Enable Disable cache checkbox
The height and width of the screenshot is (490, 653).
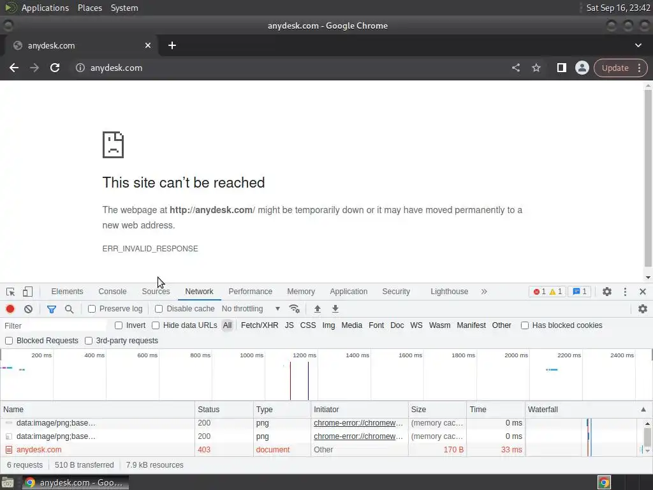pyautogui.click(x=159, y=309)
